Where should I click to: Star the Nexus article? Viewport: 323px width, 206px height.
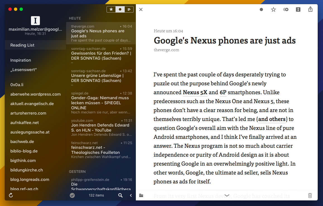click(x=273, y=9)
